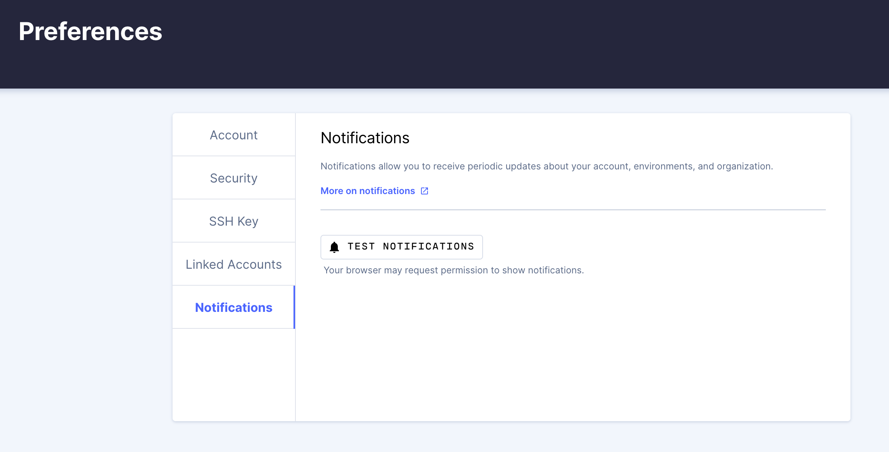Click the horizontal divider under the link

point(572,210)
